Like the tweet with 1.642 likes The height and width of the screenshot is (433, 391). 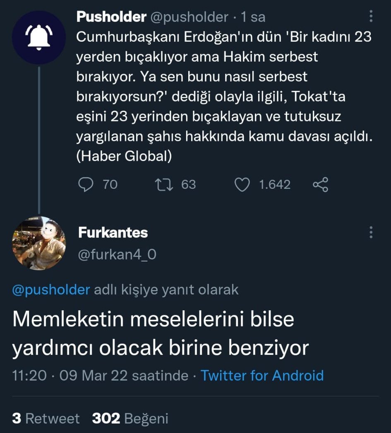coord(242,184)
